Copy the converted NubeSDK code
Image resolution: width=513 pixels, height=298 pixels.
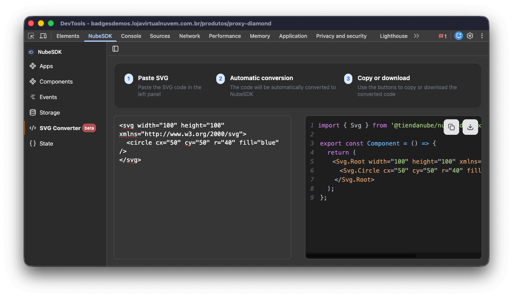click(451, 127)
